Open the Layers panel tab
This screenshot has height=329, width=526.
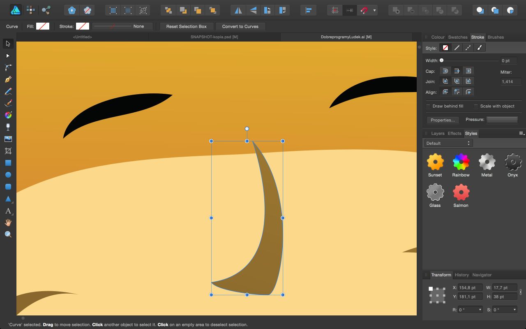pyautogui.click(x=438, y=133)
